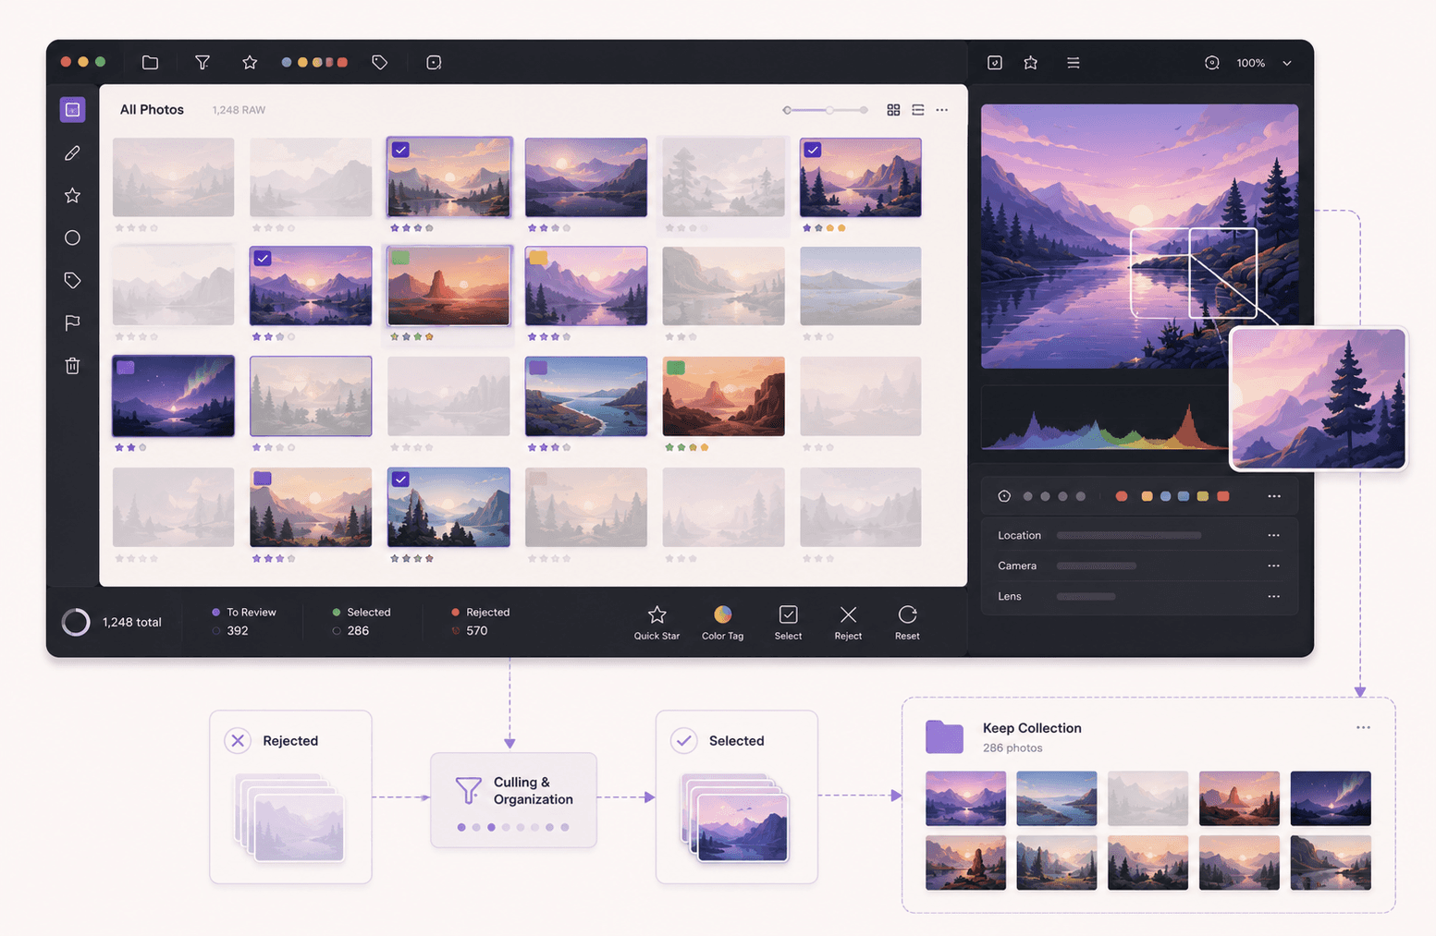Click the 1,248 total progress ring

[76, 622]
